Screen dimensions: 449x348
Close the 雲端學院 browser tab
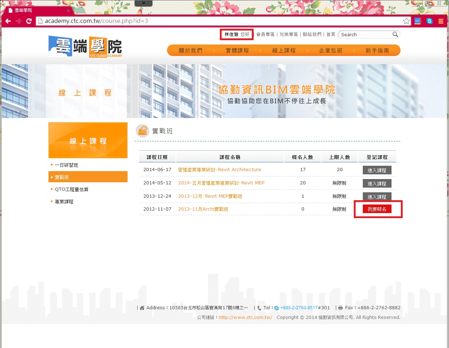tap(68, 10)
